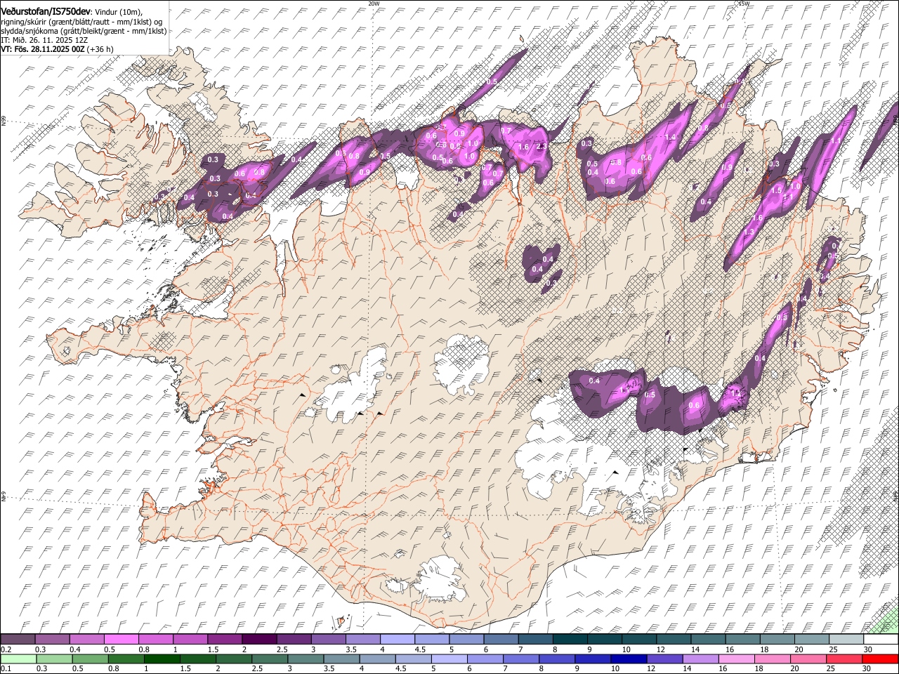Viewport: 899px width, 674px height.
Task: Click the 1.3 precipitation value on the map
Action: [x=749, y=232]
